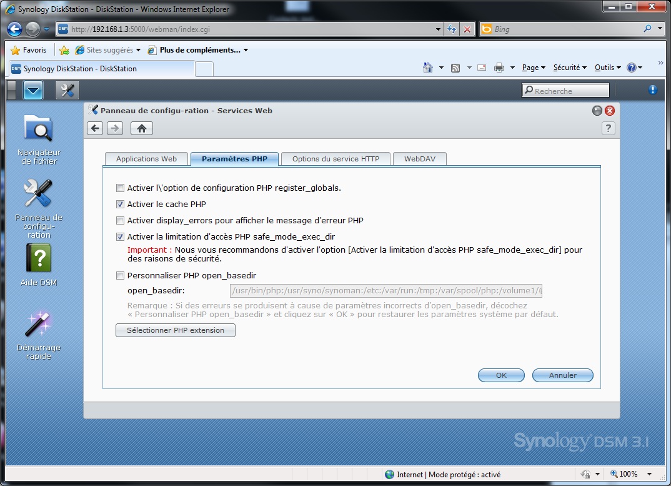Open zoom level 100% dropdown
The image size is (671, 486).
(x=649, y=474)
